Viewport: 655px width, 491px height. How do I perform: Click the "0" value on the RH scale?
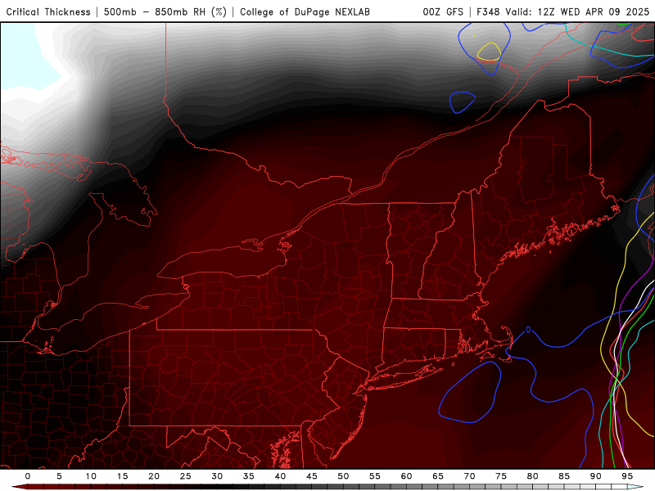pos(28,476)
